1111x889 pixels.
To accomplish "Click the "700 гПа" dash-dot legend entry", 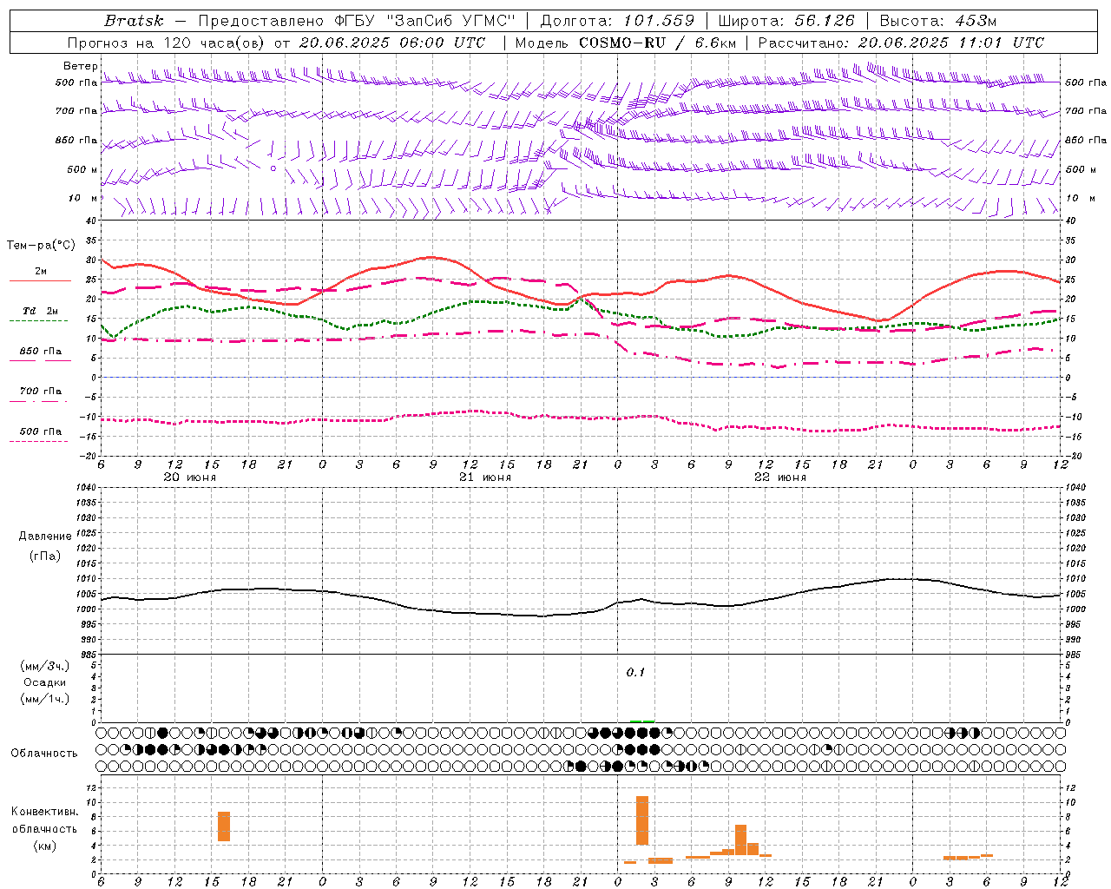I will point(41,392).
